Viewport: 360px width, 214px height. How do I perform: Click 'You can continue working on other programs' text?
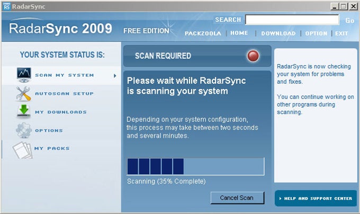[315, 104]
